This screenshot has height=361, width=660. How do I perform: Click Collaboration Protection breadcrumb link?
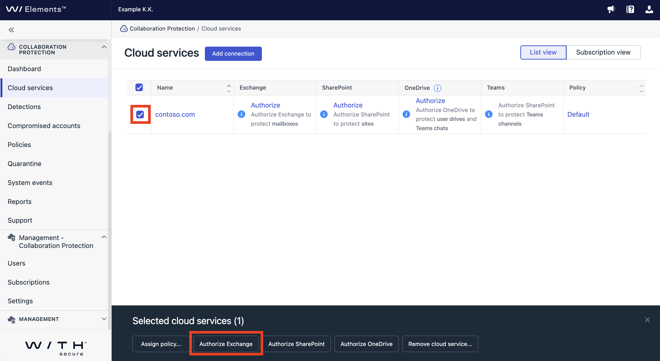point(162,28)
